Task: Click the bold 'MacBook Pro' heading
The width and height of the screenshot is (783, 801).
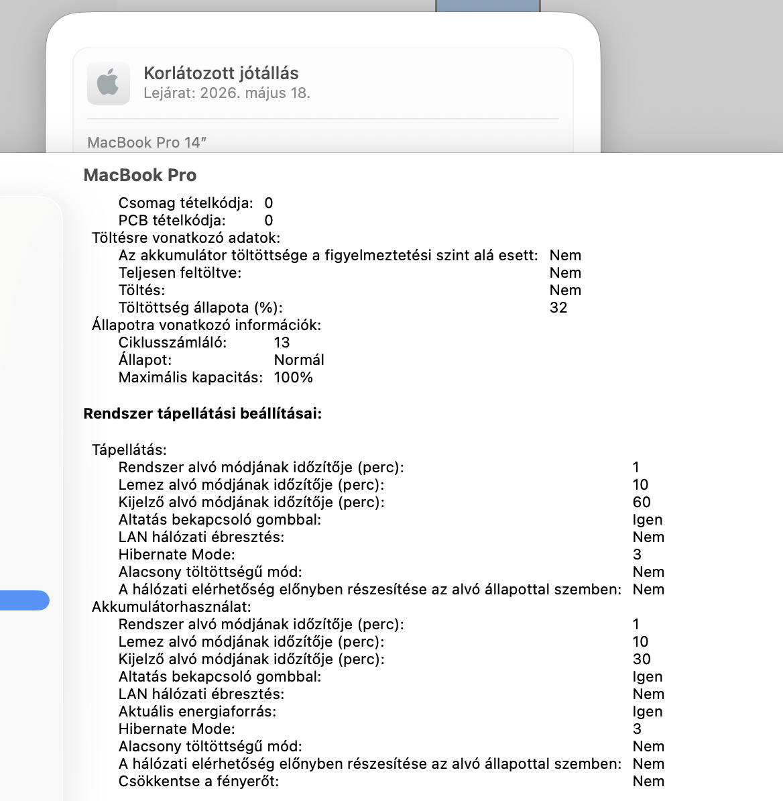Action: coord(140,175)
